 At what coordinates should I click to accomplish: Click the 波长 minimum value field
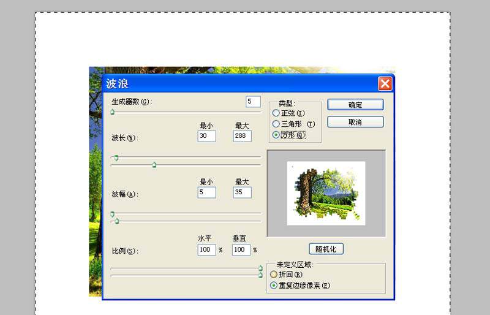pos(206,136)
